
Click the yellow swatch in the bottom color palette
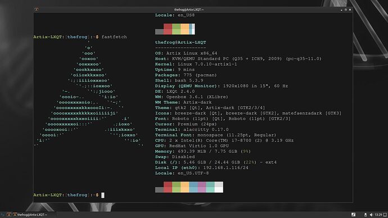click(185, 187)
